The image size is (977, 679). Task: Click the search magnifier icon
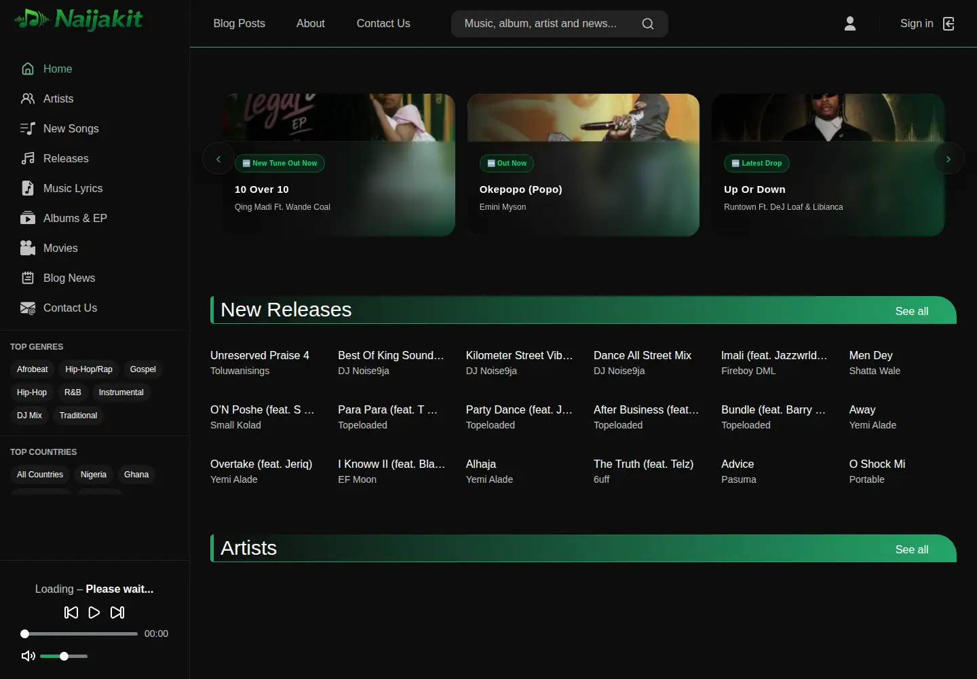[x=648, y=24]
